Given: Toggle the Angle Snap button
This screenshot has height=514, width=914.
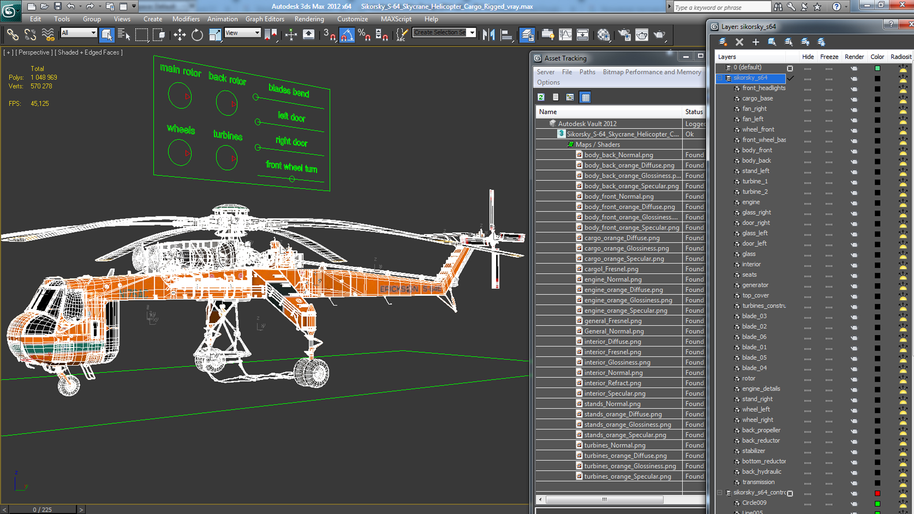Looking at the screenshot, I should coord(347,34).
